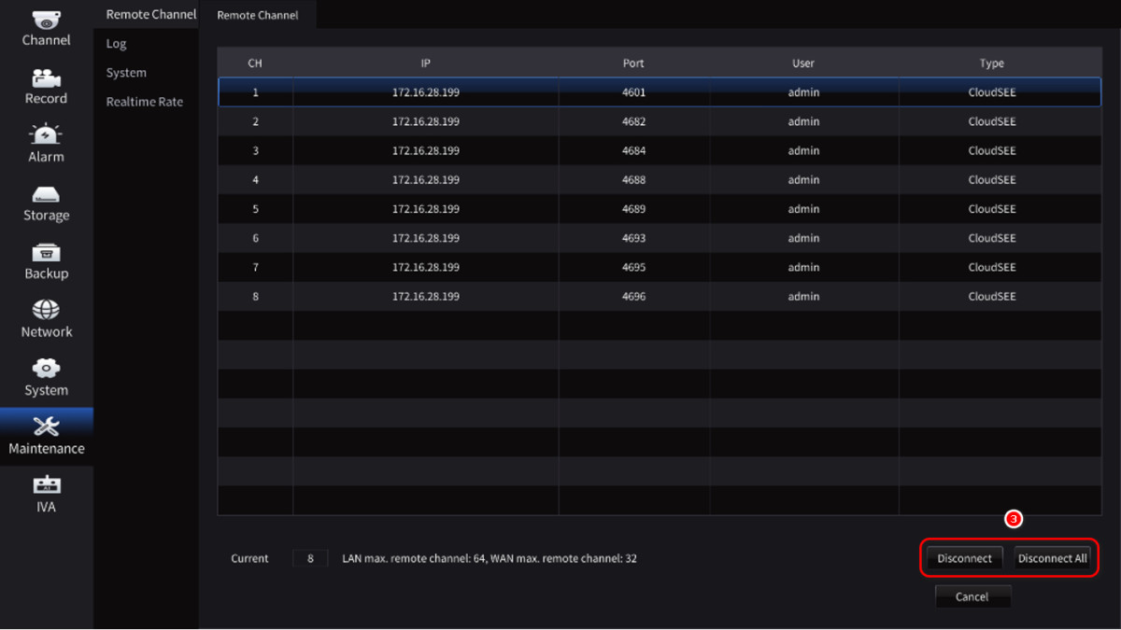Open the Log submenu item
1121x630 pixels.
[116, 44]
